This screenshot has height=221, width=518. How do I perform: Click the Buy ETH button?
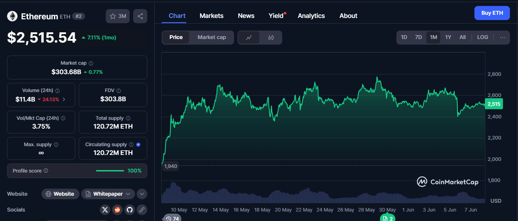(492, 13)
